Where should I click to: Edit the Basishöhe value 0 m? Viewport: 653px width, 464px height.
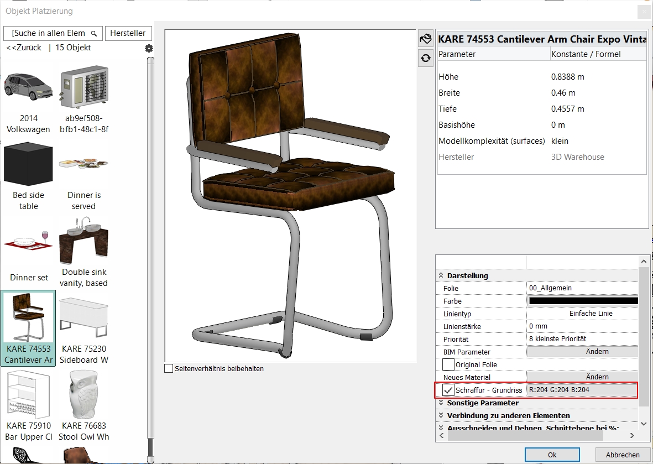pos(558,125)
